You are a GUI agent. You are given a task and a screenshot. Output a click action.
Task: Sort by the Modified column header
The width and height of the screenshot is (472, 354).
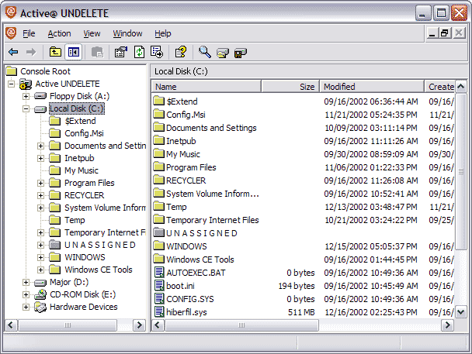click(372, 87)
